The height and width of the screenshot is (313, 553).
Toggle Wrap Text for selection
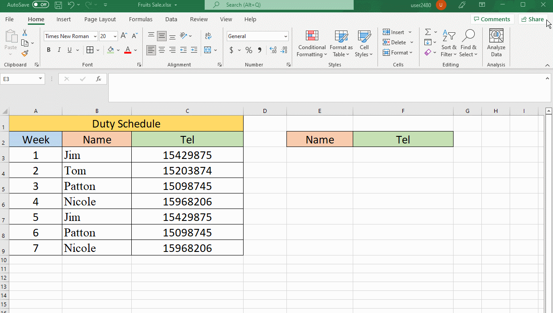208,36
